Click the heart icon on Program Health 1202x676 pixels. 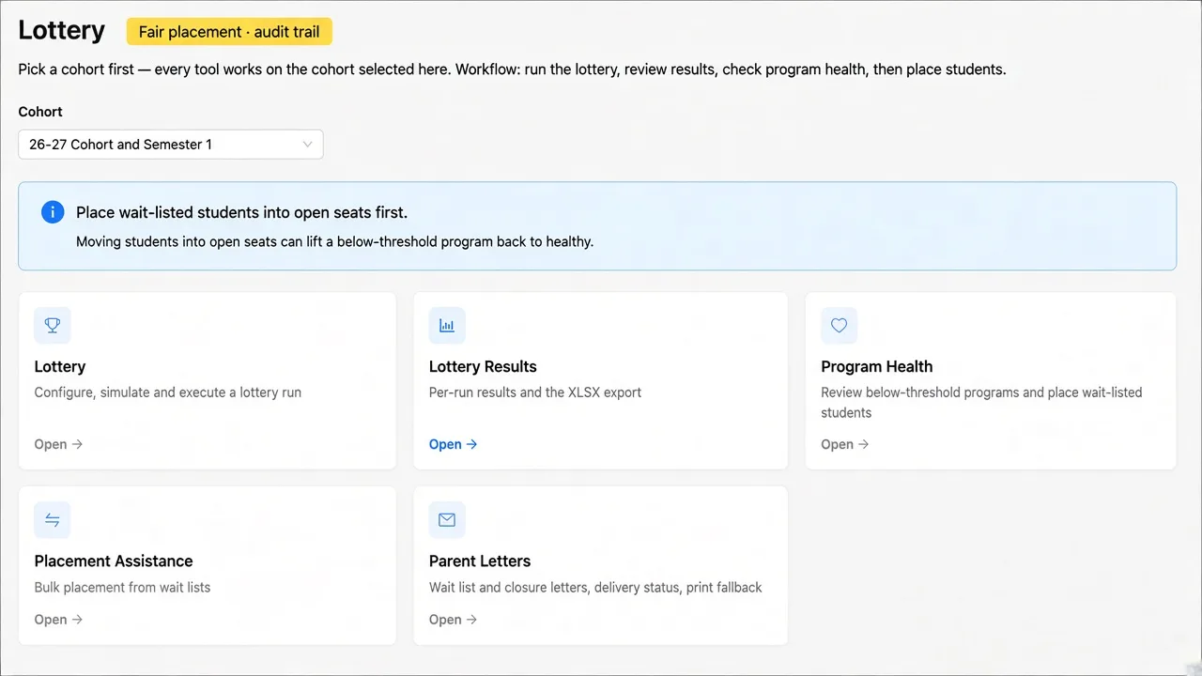[x=840, y=326]
